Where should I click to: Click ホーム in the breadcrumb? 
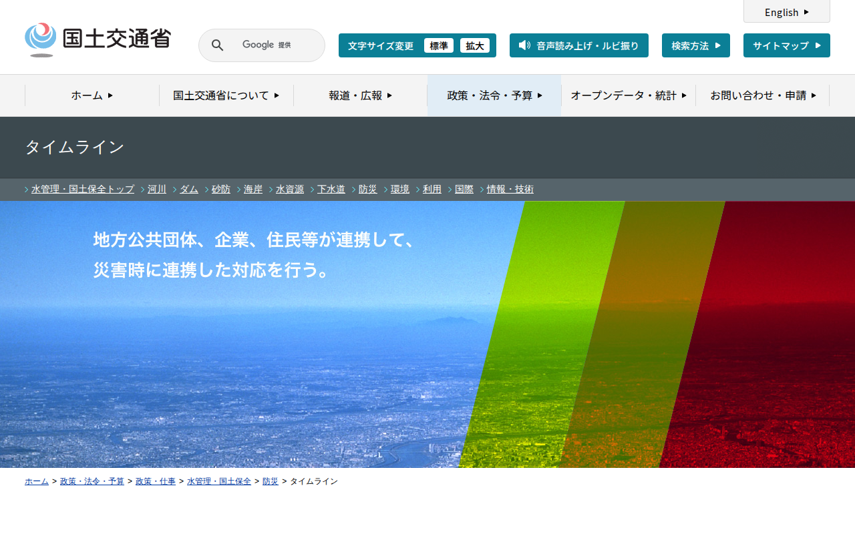[x=37, y=481]
